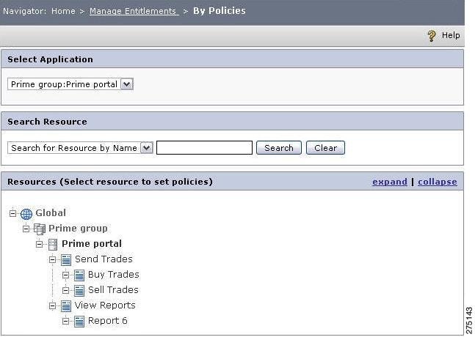Select the Send Trades resource label
475x337 pixels.
point(104,259)
